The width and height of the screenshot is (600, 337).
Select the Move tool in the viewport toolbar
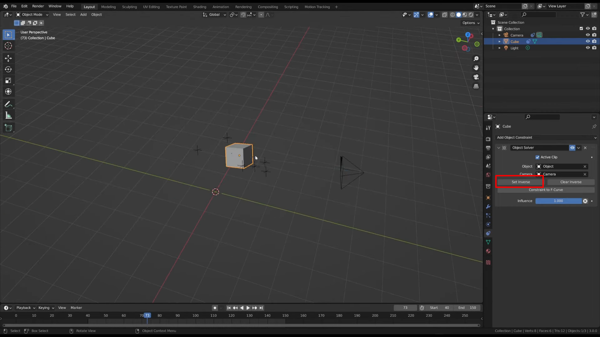pos(8,58)
